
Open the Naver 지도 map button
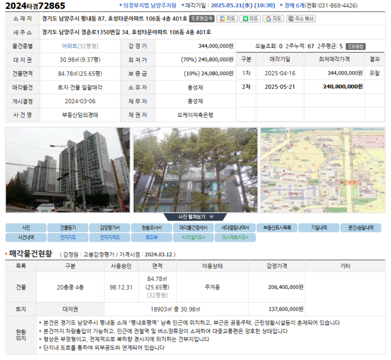coord(250,19)
